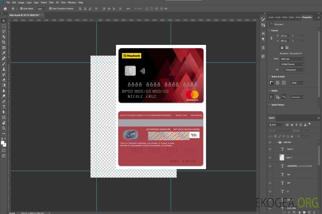The image size is (322, 214).
Task: Open the guide line style dropdown
Action: click(x=297, y=97)
